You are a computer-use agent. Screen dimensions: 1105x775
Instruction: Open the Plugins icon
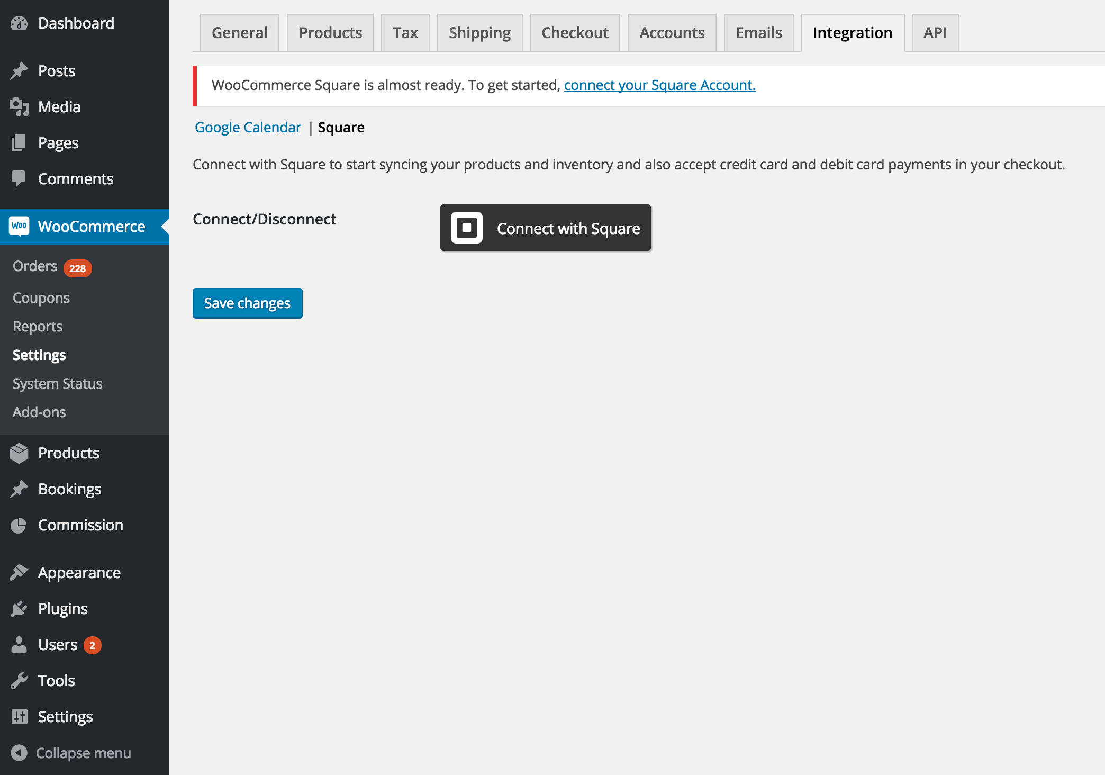tap(19, 608)
